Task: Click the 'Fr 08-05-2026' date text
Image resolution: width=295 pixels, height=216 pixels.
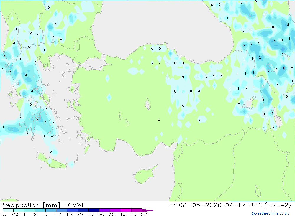Action: click(x=195, y=205)
